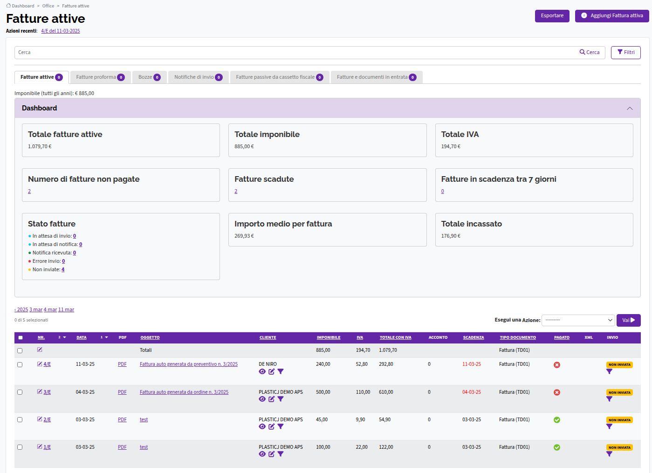Open the Esegui una Azione dropdown
Image resolution: width=652 pixels, height=473 pixels.
(578, 320)
